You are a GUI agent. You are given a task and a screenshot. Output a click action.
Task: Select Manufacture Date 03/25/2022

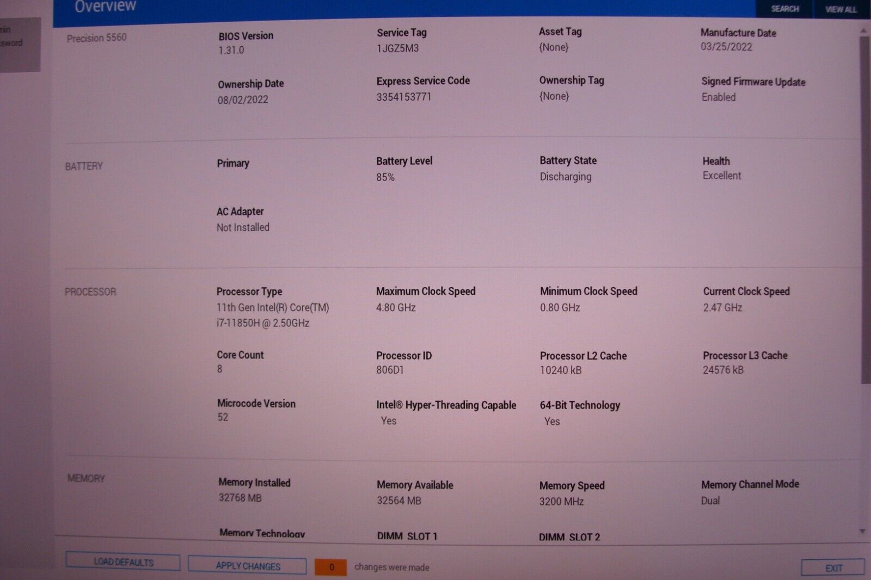pos(726,47)
